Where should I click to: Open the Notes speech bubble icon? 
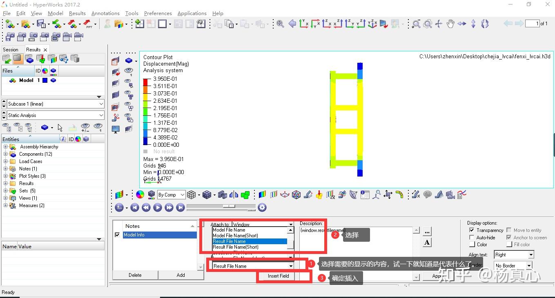[x=428, y=194]
